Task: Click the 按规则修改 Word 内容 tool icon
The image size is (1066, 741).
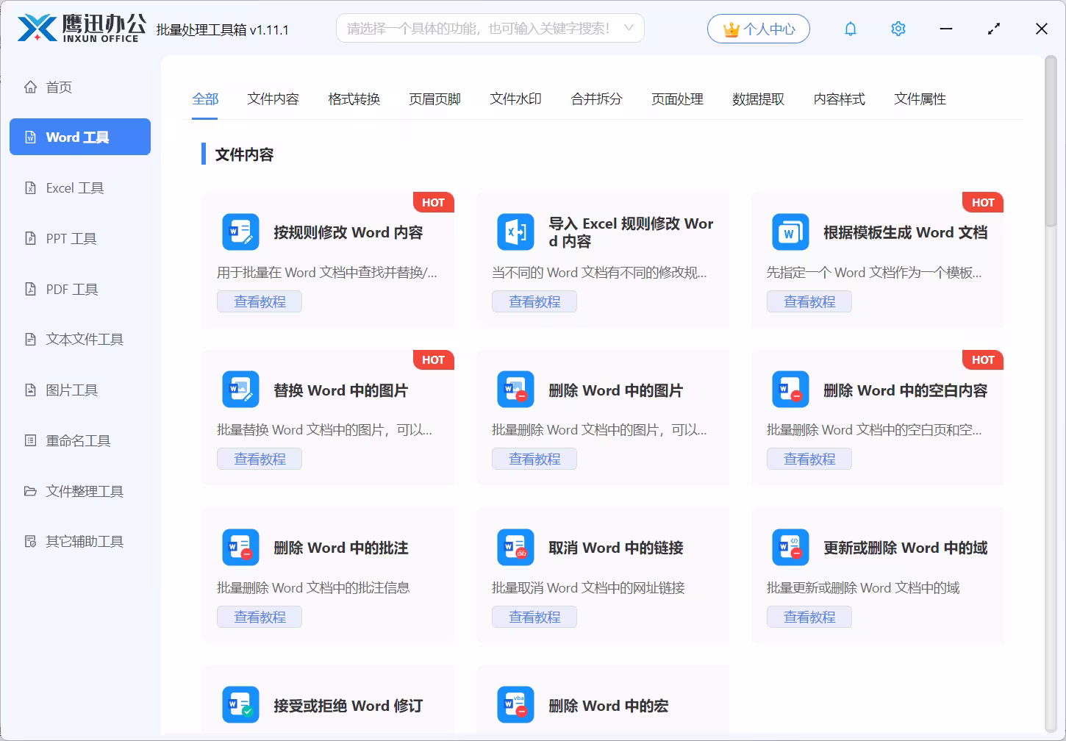Action: [x=240, y=232]
